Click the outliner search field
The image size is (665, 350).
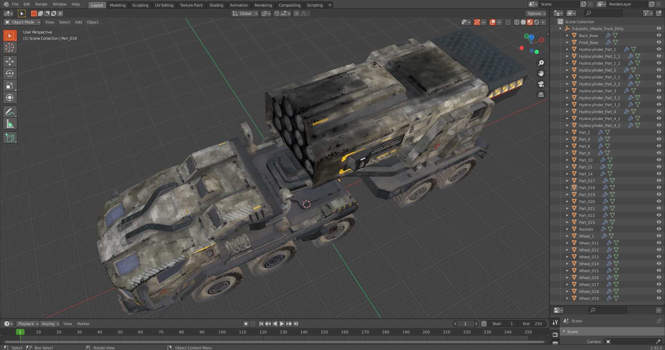pyautogui.click(x=603, y=13)
